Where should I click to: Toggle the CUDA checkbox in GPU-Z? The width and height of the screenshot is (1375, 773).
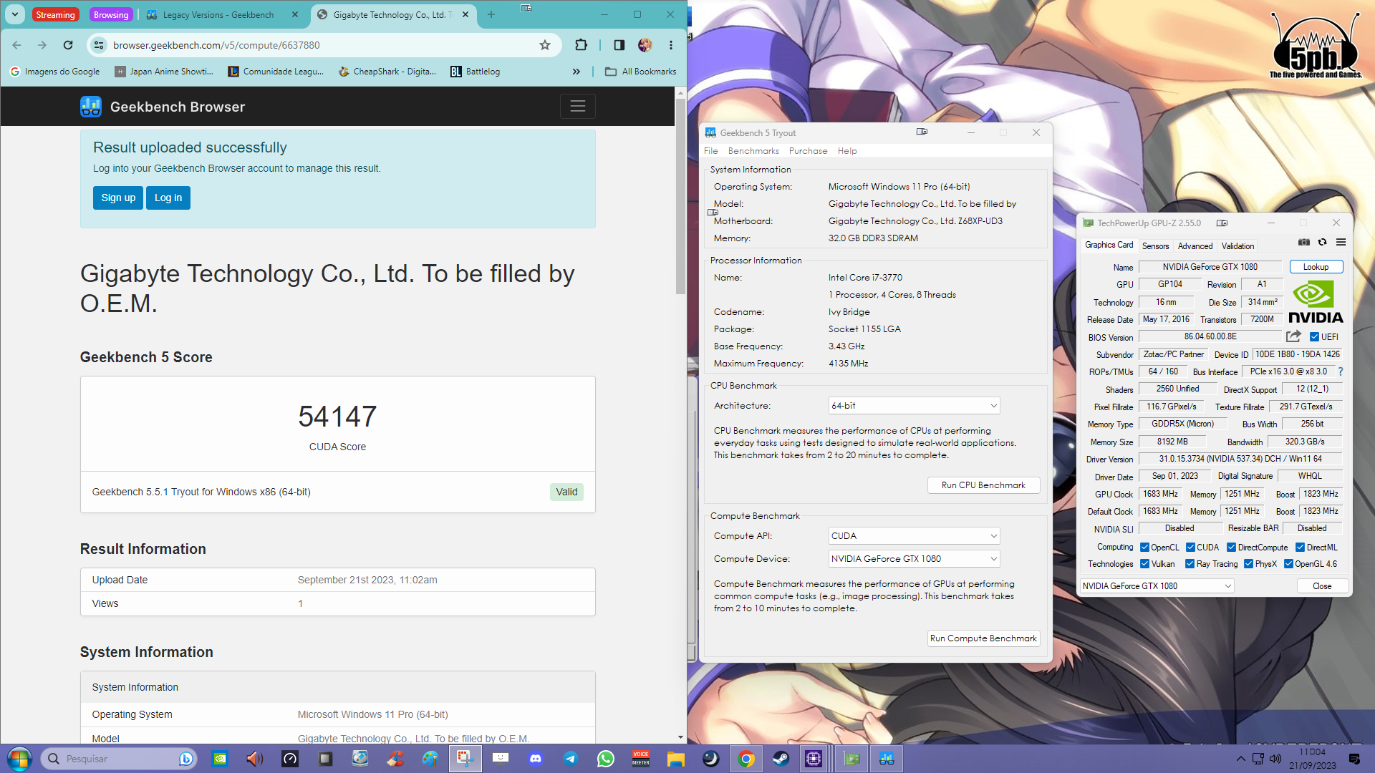tap(1190, 548)
